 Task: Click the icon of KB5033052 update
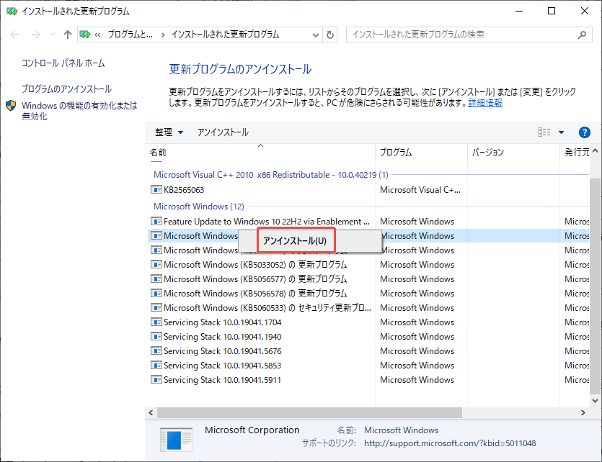pos(156,265)
